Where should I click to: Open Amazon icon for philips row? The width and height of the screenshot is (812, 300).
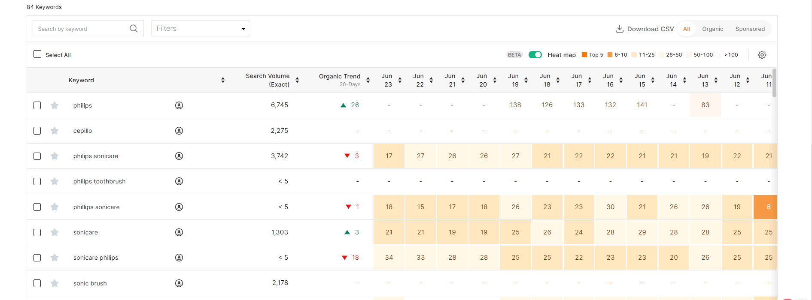click(179, 105)
